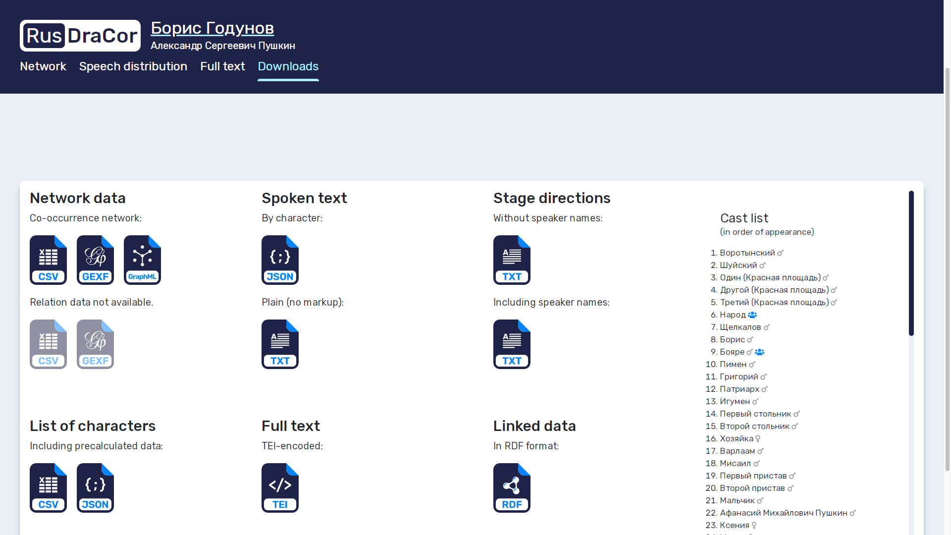Open the Борис Годунов title link
Screen dimensions: 951x535
pyautogui.click(x=212, y=28)
